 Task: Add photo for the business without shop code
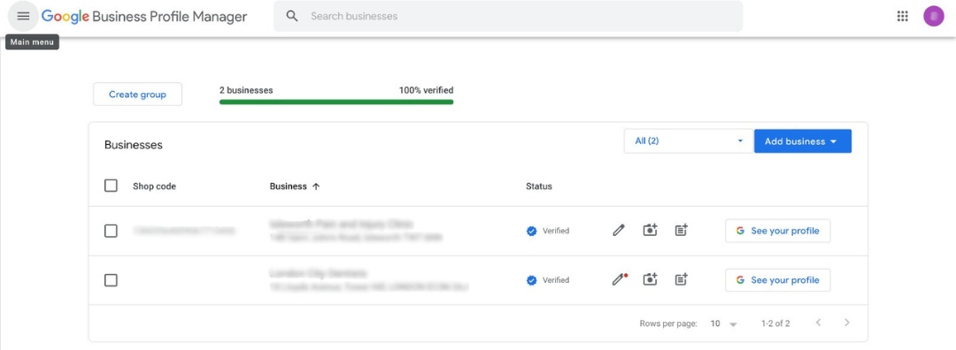point(651,280)
